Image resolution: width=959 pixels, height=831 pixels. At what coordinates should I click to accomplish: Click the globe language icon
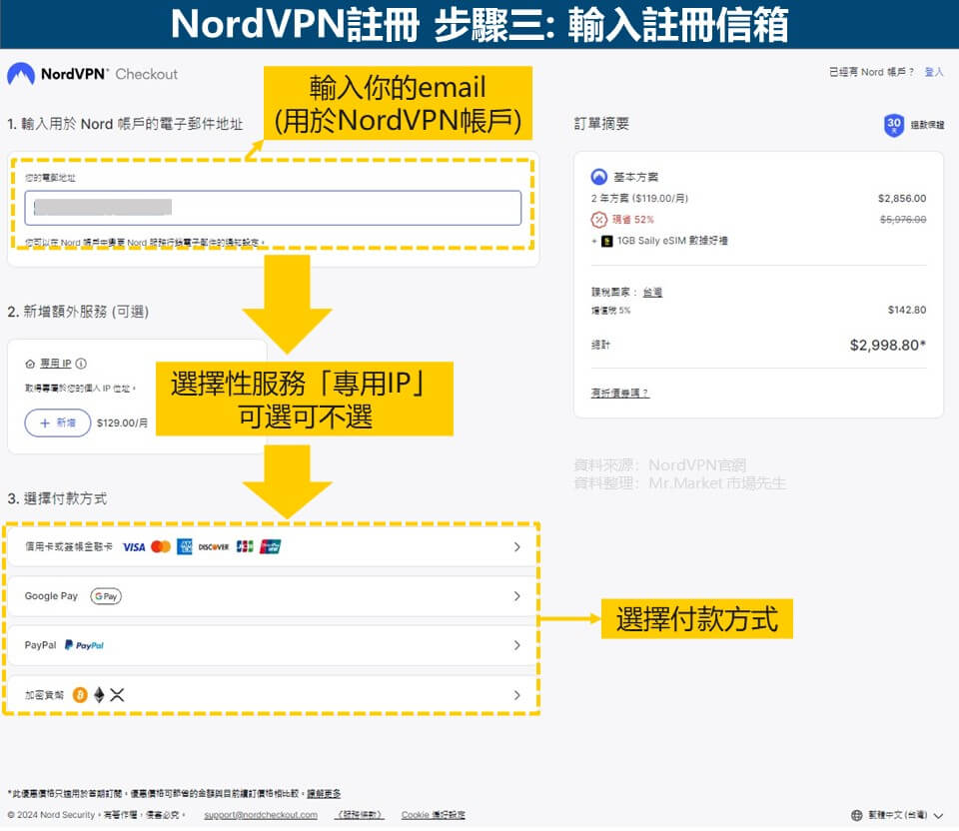(x=857, y=816)
